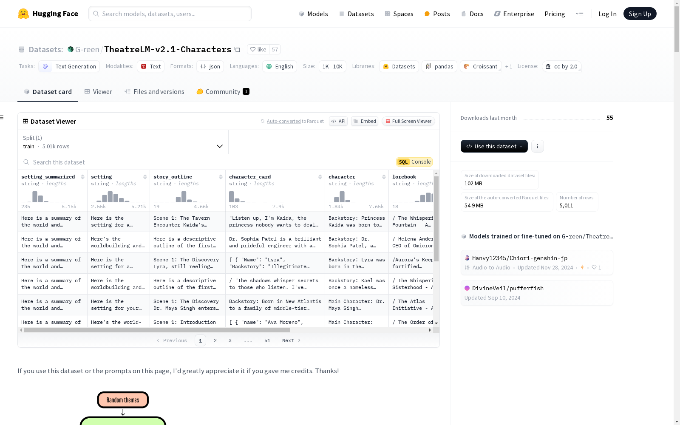Click the table horizontal scrollbar thumb
Image resolution: width=680 pixels, height=425 pixels.
(x=157, y=330)
